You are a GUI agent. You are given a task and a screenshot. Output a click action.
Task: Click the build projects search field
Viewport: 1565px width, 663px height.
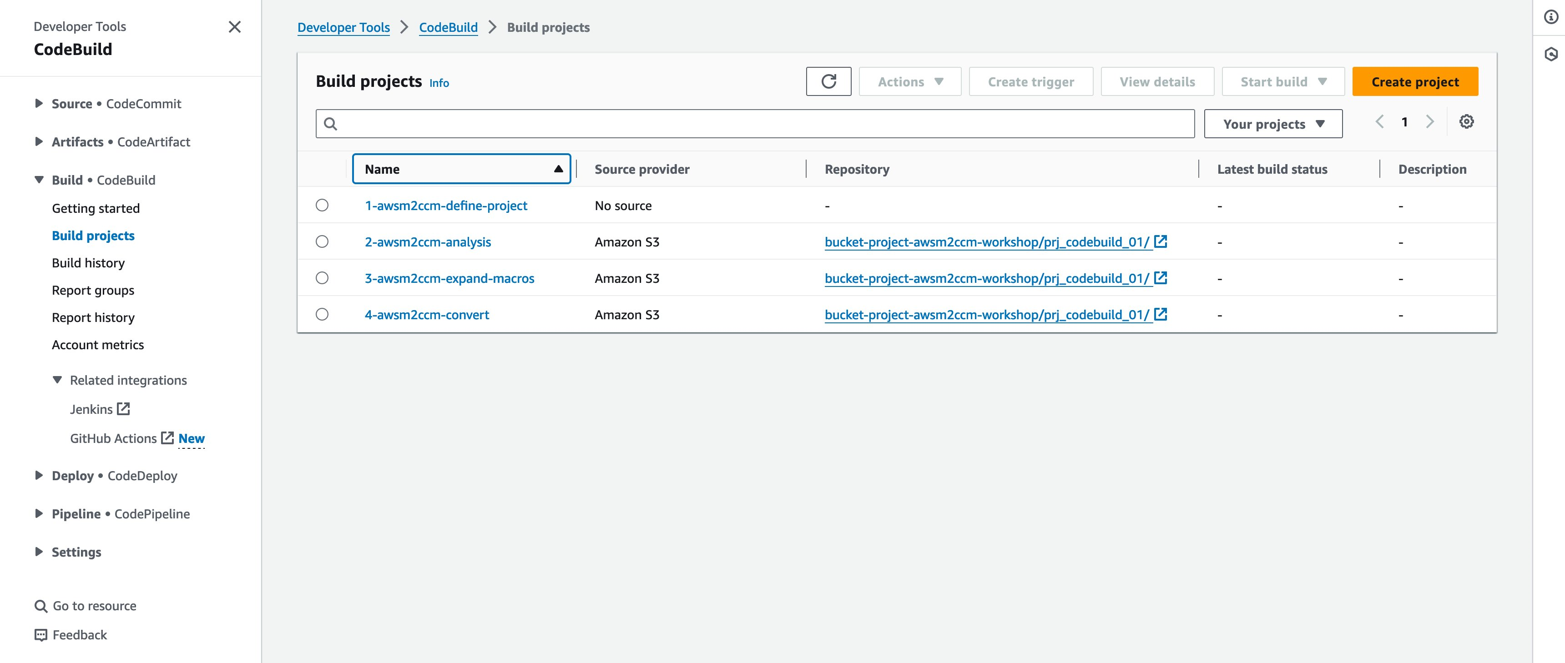755,124
